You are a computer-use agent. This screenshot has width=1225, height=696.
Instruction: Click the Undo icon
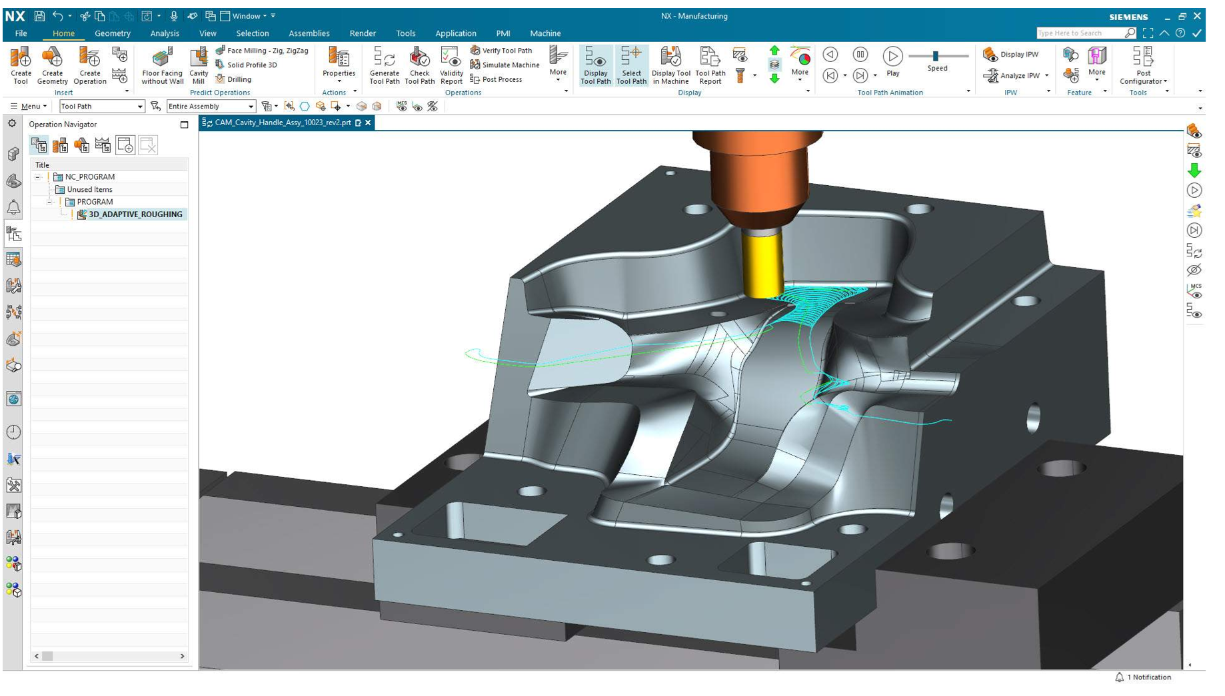[x=58, y=16]
